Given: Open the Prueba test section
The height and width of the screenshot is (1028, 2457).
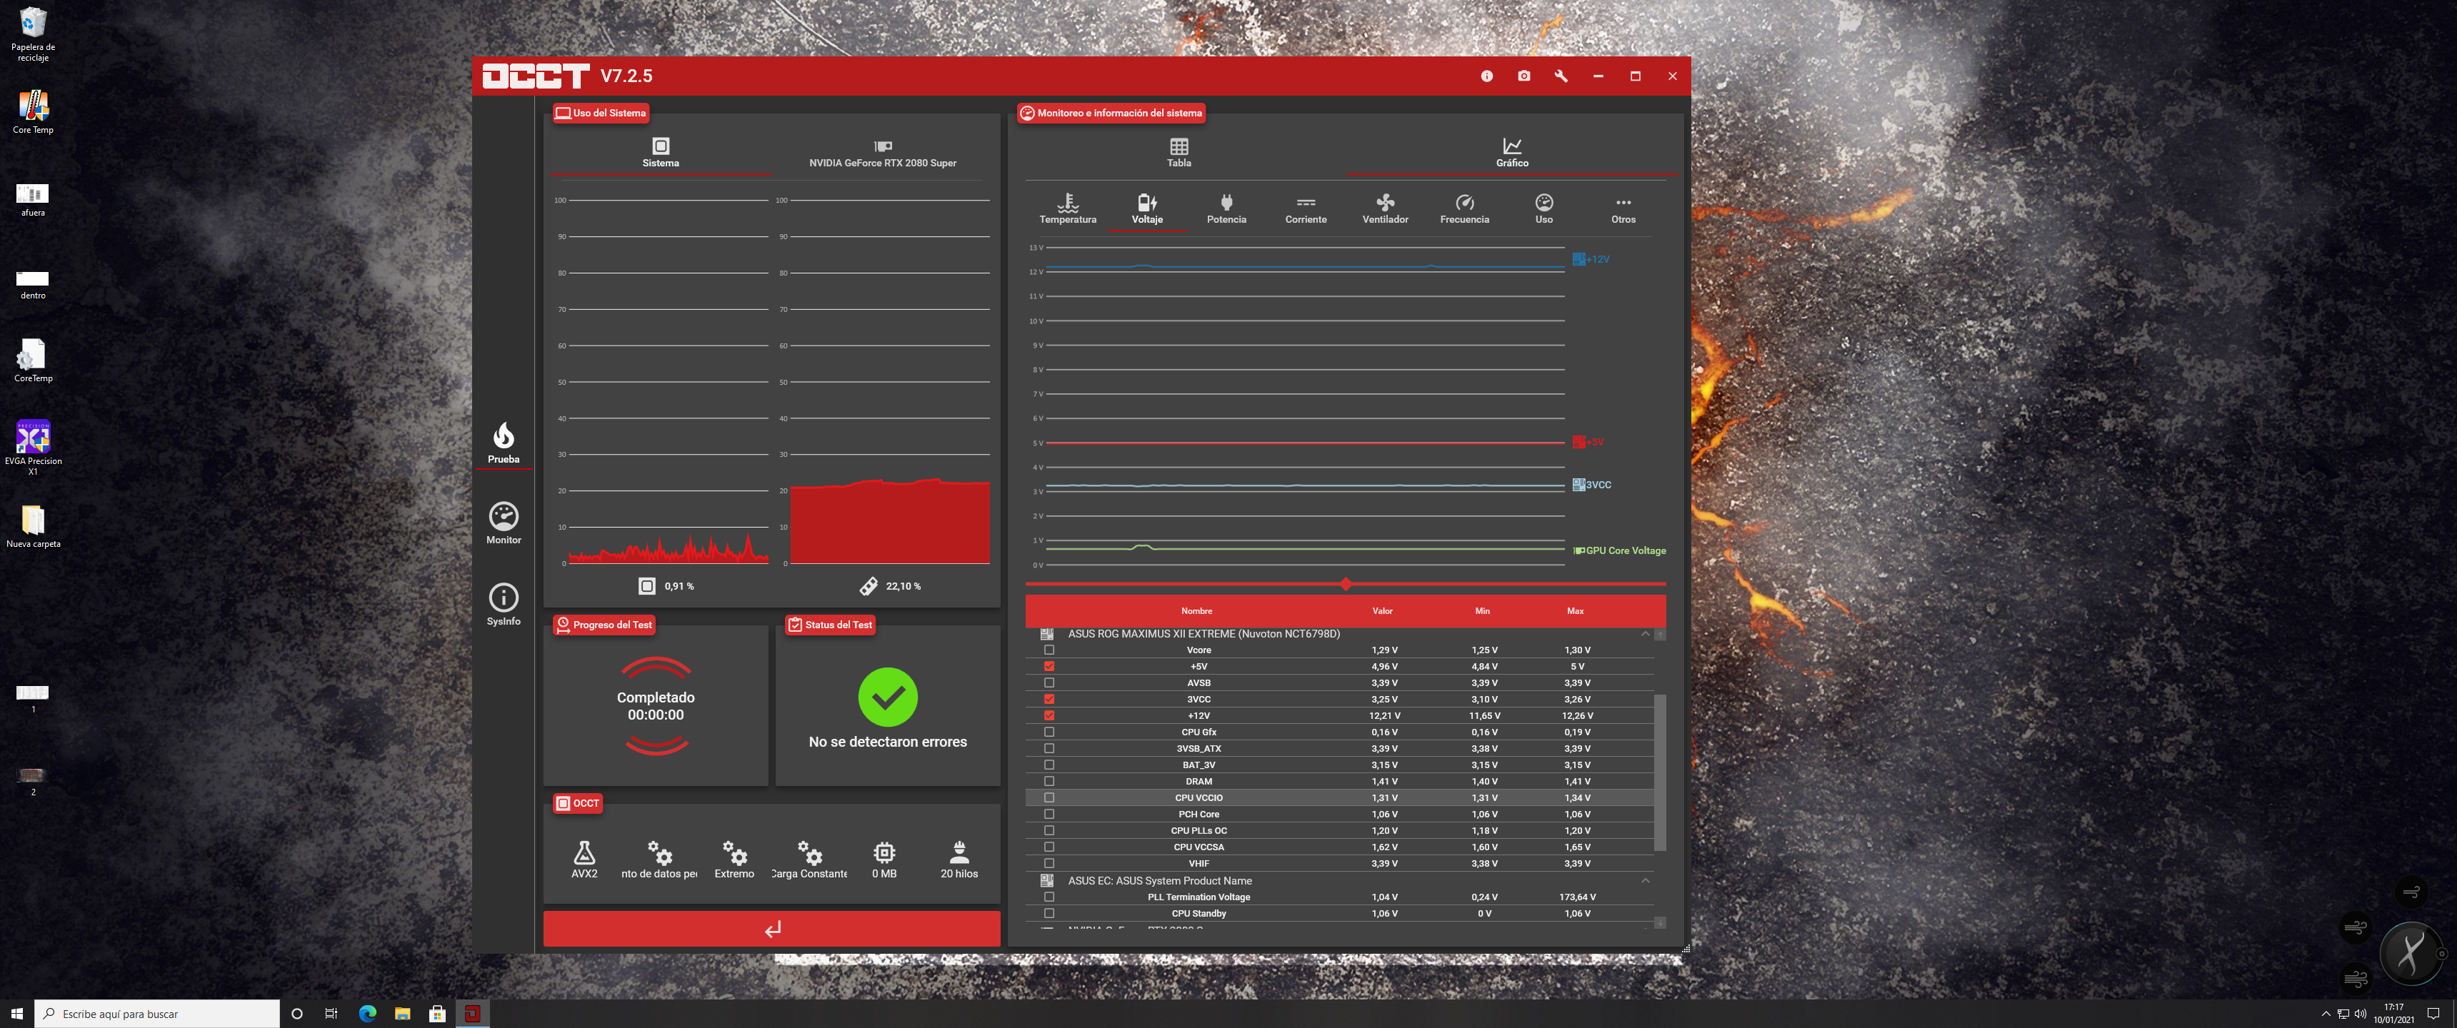Looking at the screenshot, I should 504,443.
